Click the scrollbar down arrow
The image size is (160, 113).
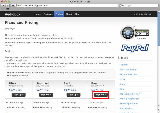[x=159, y=109]
